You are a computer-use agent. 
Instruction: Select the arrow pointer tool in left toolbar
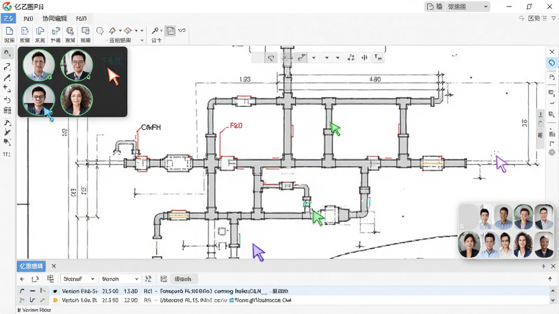pyautogui.click(x=7, y=53)
